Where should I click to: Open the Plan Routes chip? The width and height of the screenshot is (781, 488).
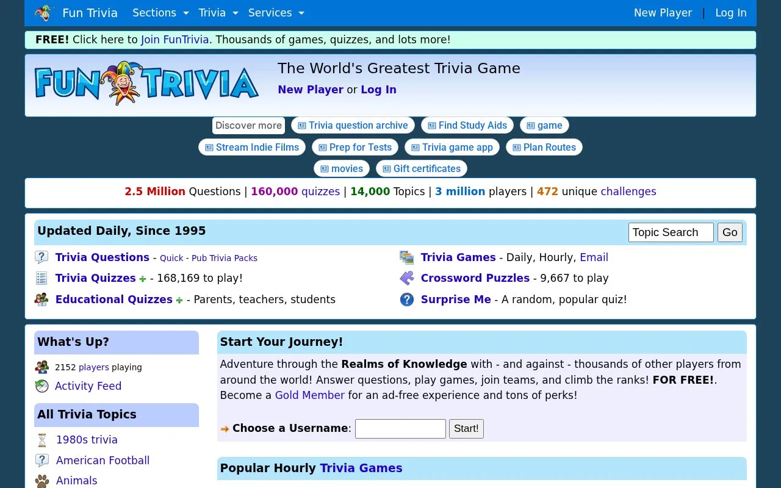(544, 148)
